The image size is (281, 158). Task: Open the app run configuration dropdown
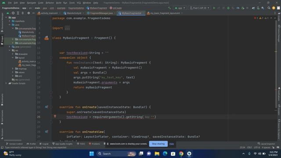click(x=180, y=8)
